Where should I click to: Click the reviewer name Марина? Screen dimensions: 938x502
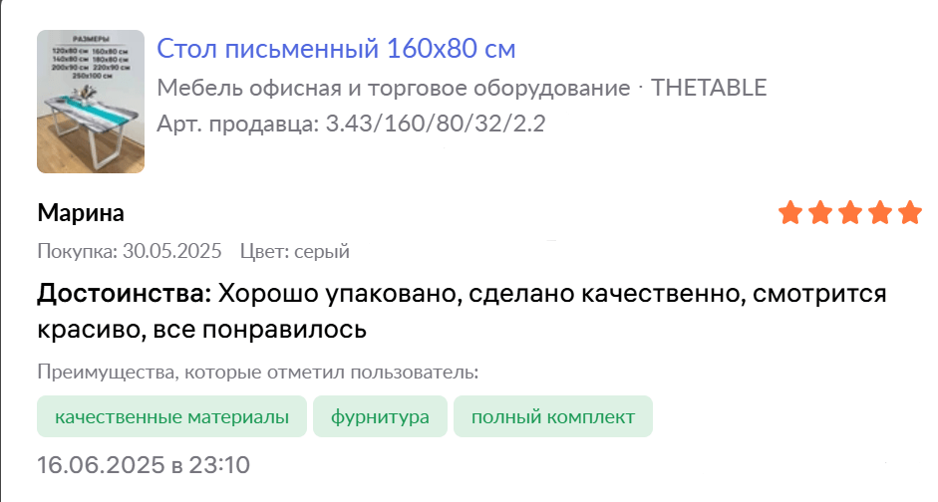click(x=81, y=213)
